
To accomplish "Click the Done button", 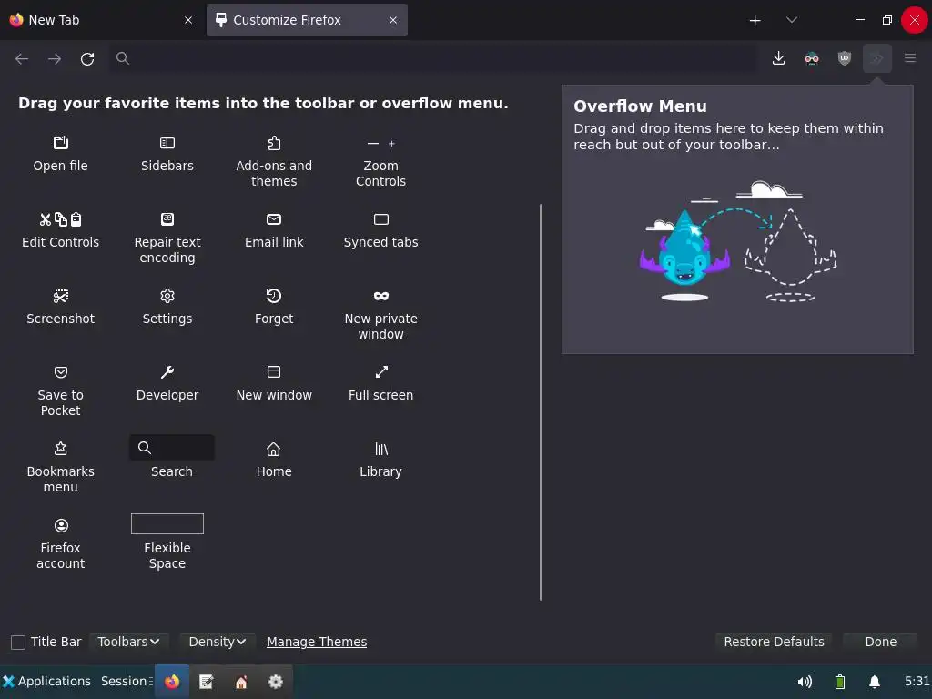I will (881, 642).
